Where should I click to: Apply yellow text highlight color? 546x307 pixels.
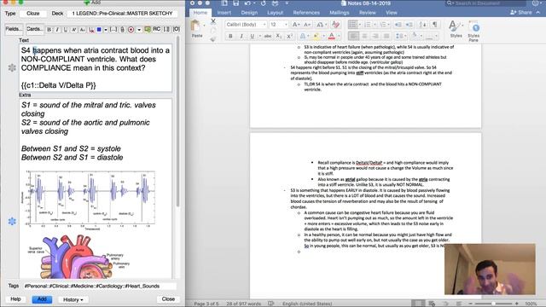[x=317, y=36]
